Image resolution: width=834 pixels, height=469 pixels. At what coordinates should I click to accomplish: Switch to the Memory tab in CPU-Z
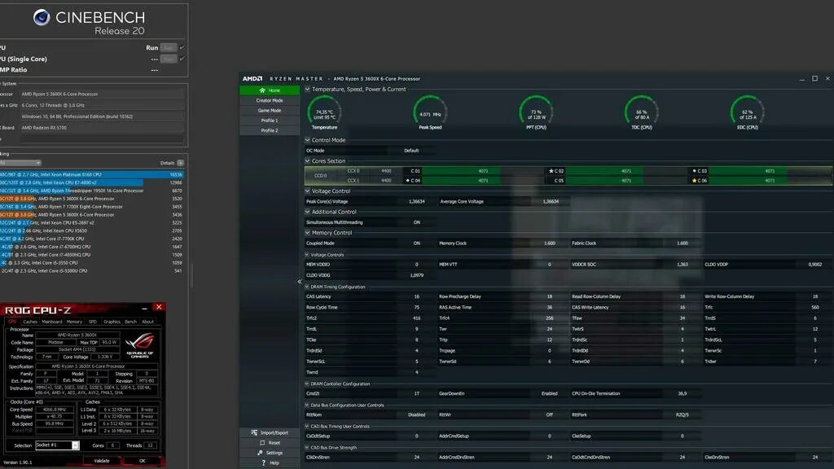[x=74, y=322]
